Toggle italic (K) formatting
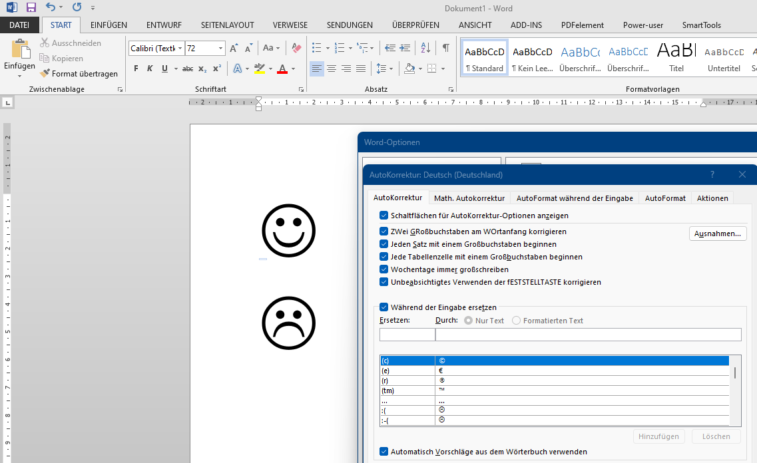The width and height of the screenshot is (757, 463). pos(150,69)
